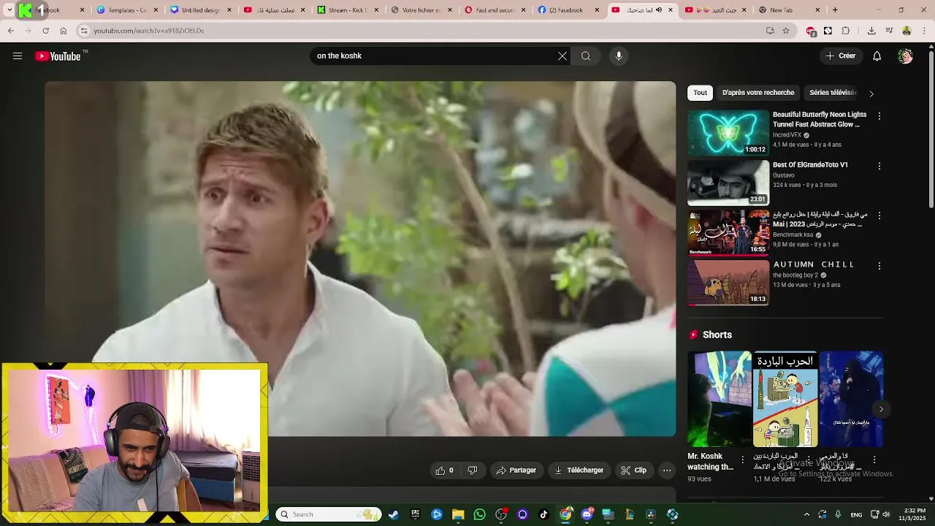935x526 pixels.
Task: Open the IncrediVFX channel name
Action: [x=787, y=135]
